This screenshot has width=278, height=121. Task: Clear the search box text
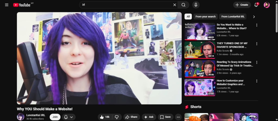(175, 5)
